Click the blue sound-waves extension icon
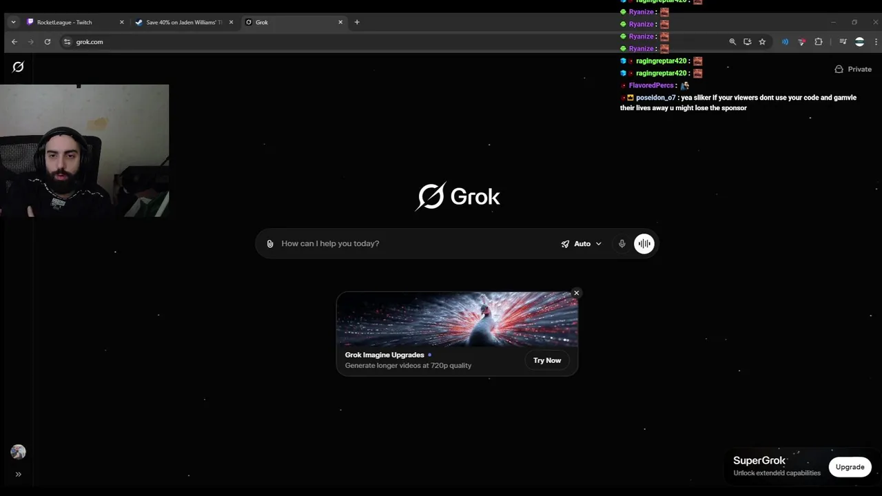Viewport: 882px width, 496px height. pyautogui.click(x=785, y=42)
